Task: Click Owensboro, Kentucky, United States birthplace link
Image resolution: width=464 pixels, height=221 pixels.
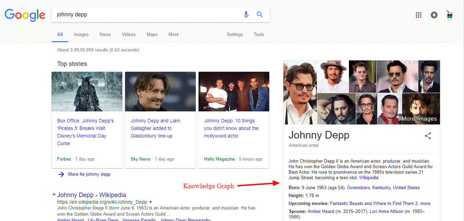Action: 383,188
